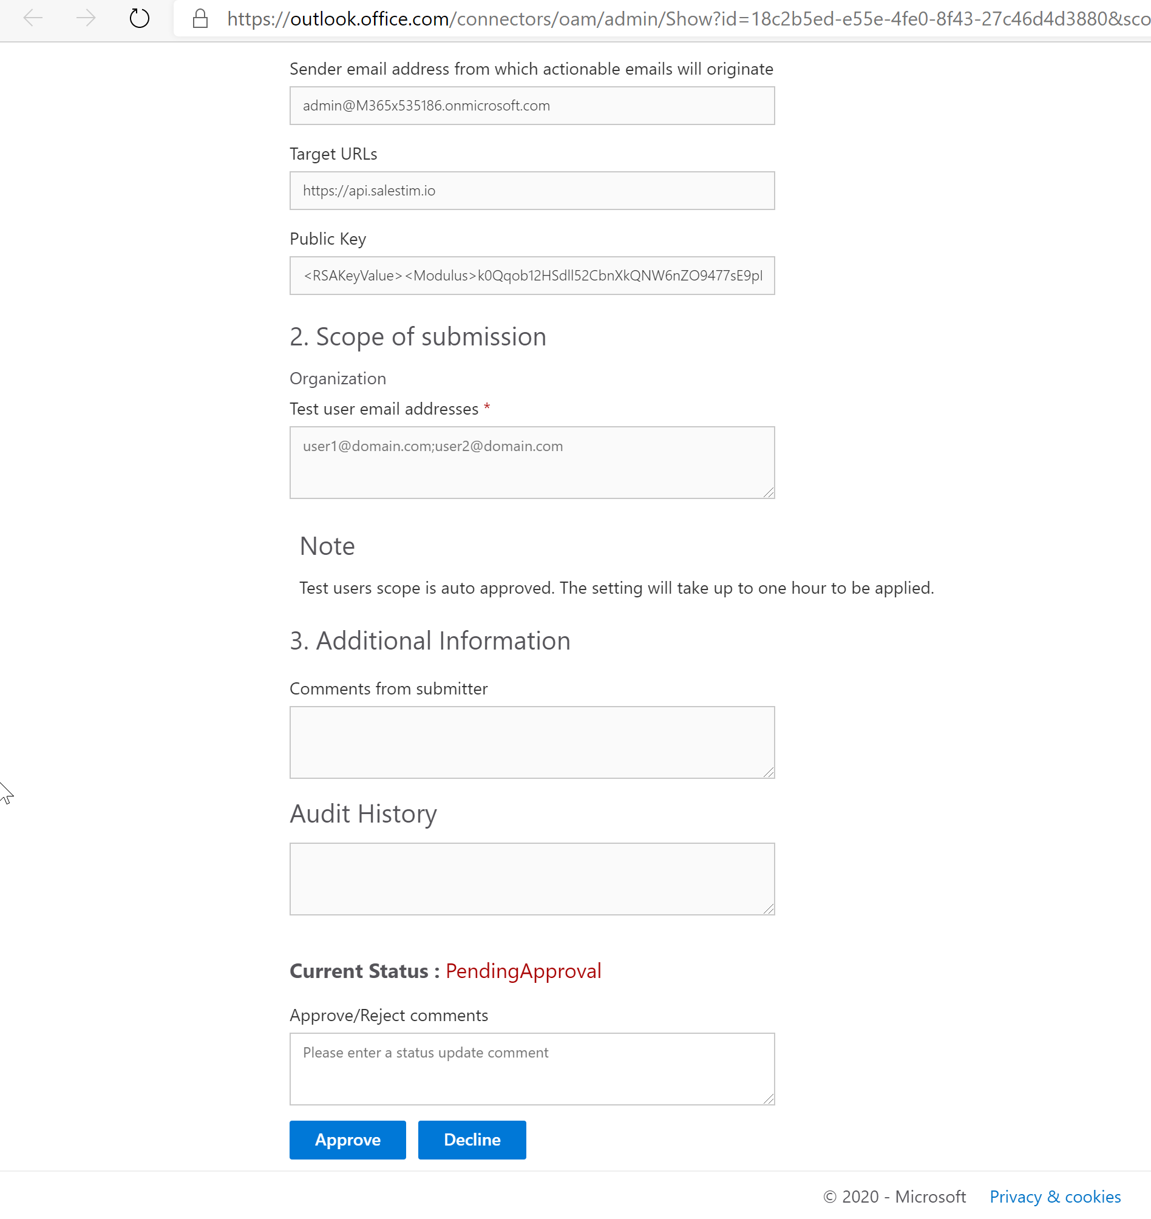Click the Audit History textarea
This screenshot has width=1151, height=1219.
(531, 878)
